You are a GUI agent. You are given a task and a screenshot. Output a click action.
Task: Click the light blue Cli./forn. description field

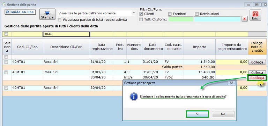[217, 19]
